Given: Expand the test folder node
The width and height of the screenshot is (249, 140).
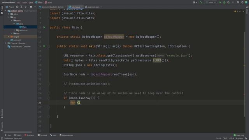Looking at the screenshot, I should pyautogui.click(x=11, y=33).
